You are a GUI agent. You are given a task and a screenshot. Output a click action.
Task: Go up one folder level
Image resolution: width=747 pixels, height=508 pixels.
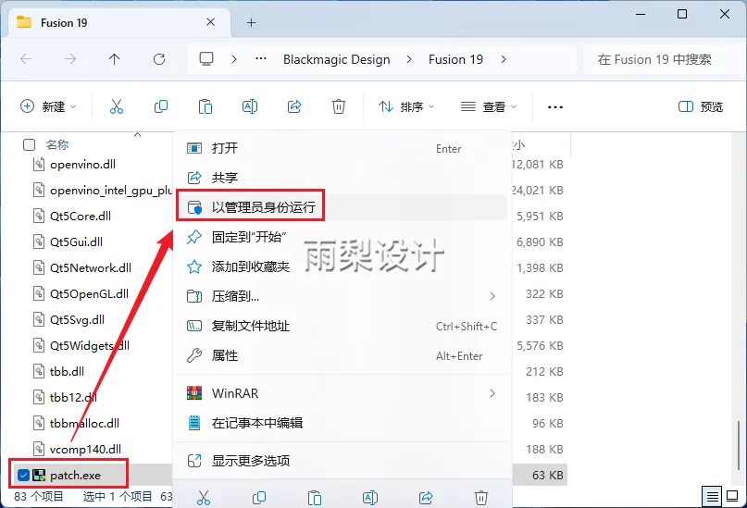115,59
